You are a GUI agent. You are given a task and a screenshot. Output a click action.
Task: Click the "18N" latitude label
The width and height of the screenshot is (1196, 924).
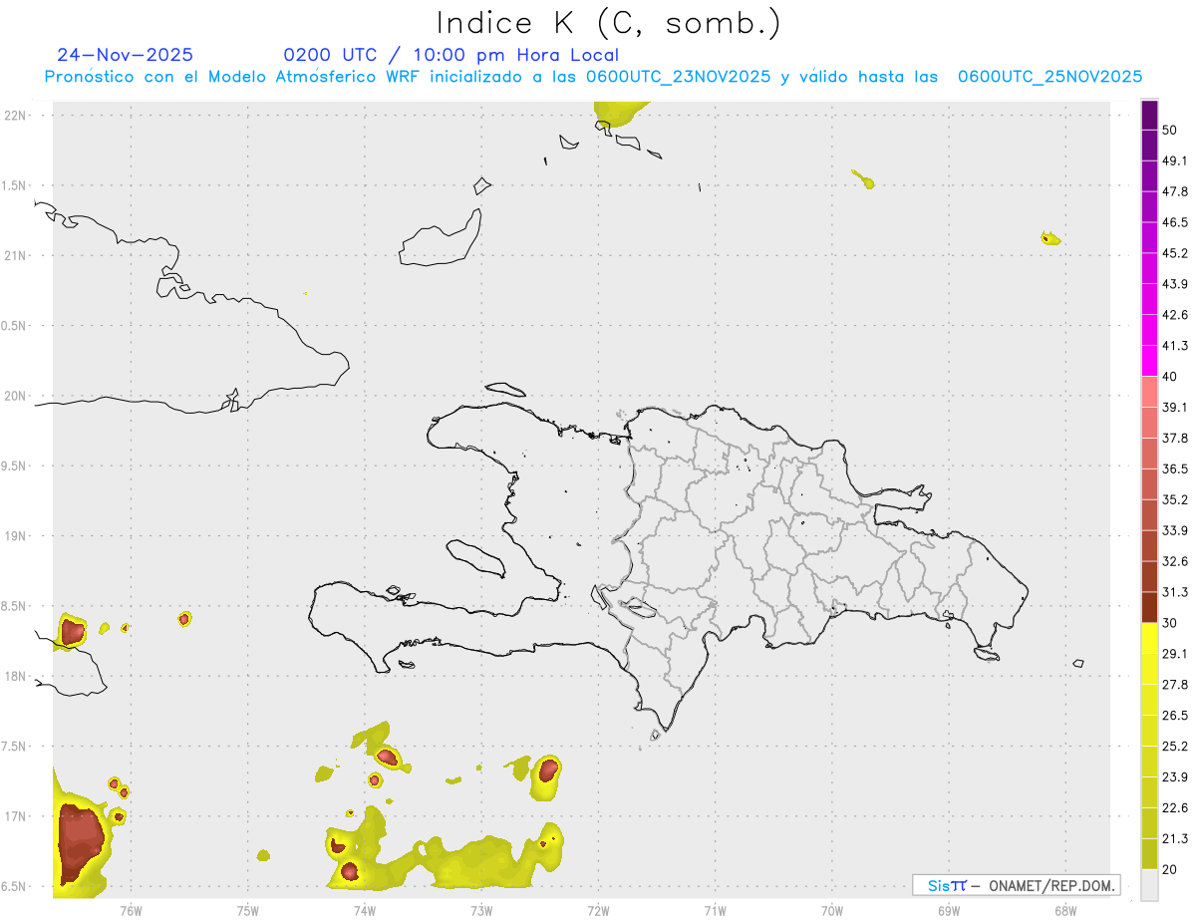[x=15, y=676]
